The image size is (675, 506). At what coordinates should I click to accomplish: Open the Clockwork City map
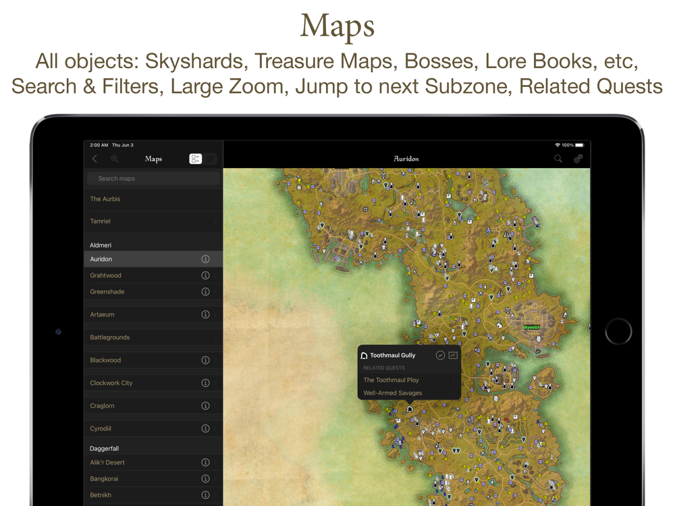click(153, 383)
